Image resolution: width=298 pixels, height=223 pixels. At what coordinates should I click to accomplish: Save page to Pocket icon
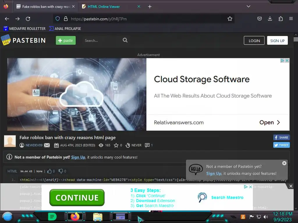click(259, 19)
